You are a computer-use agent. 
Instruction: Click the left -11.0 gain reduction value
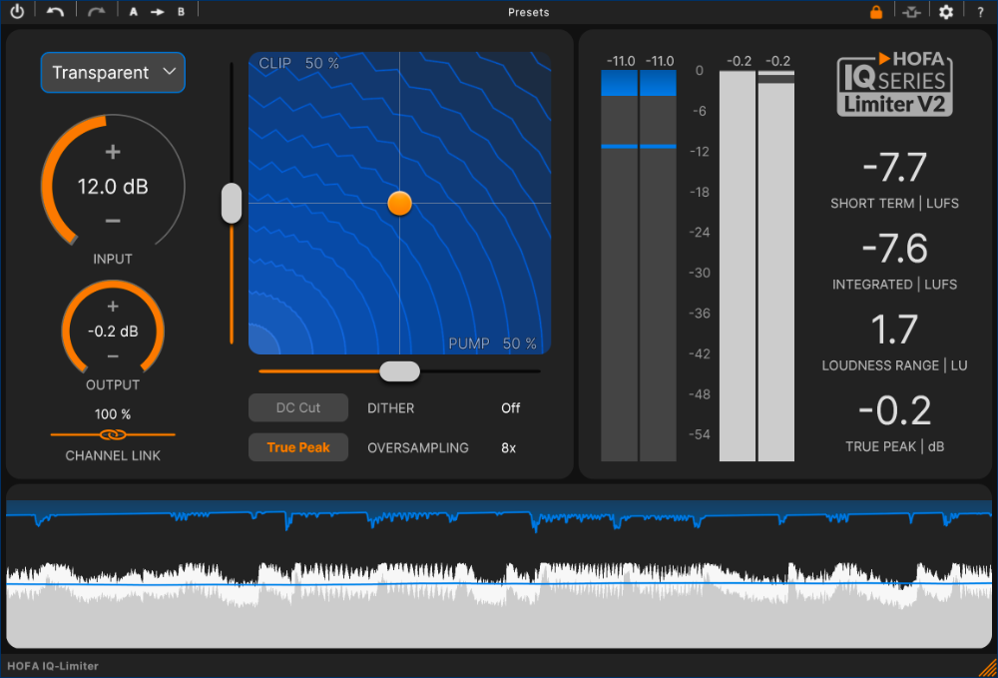coord(621,61)
